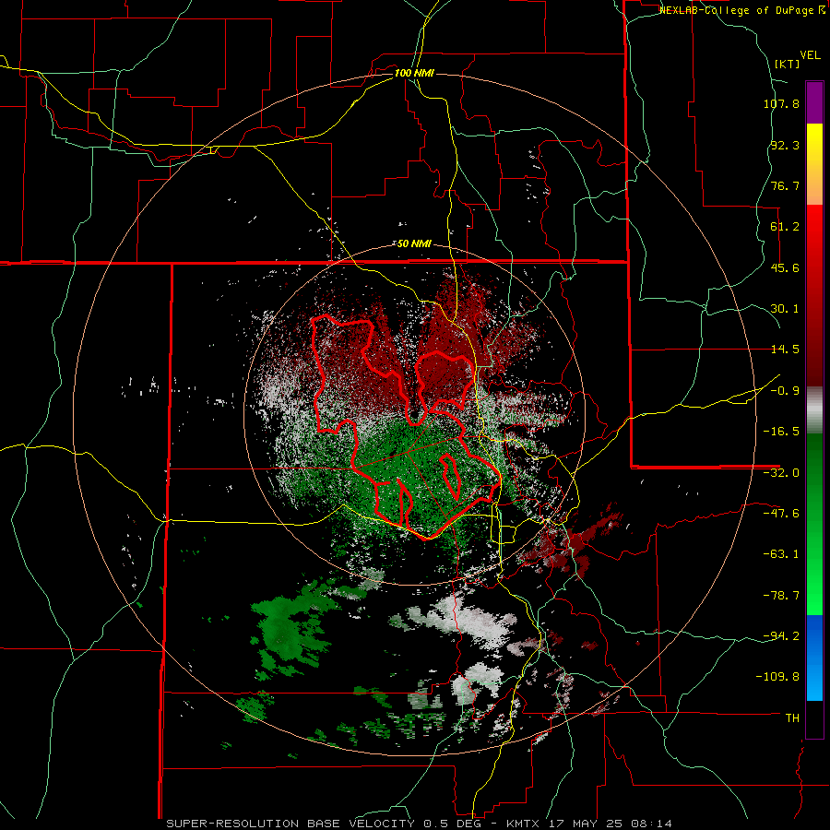
Task: Select the -0.9 scale value
Action: coord(785,391)
